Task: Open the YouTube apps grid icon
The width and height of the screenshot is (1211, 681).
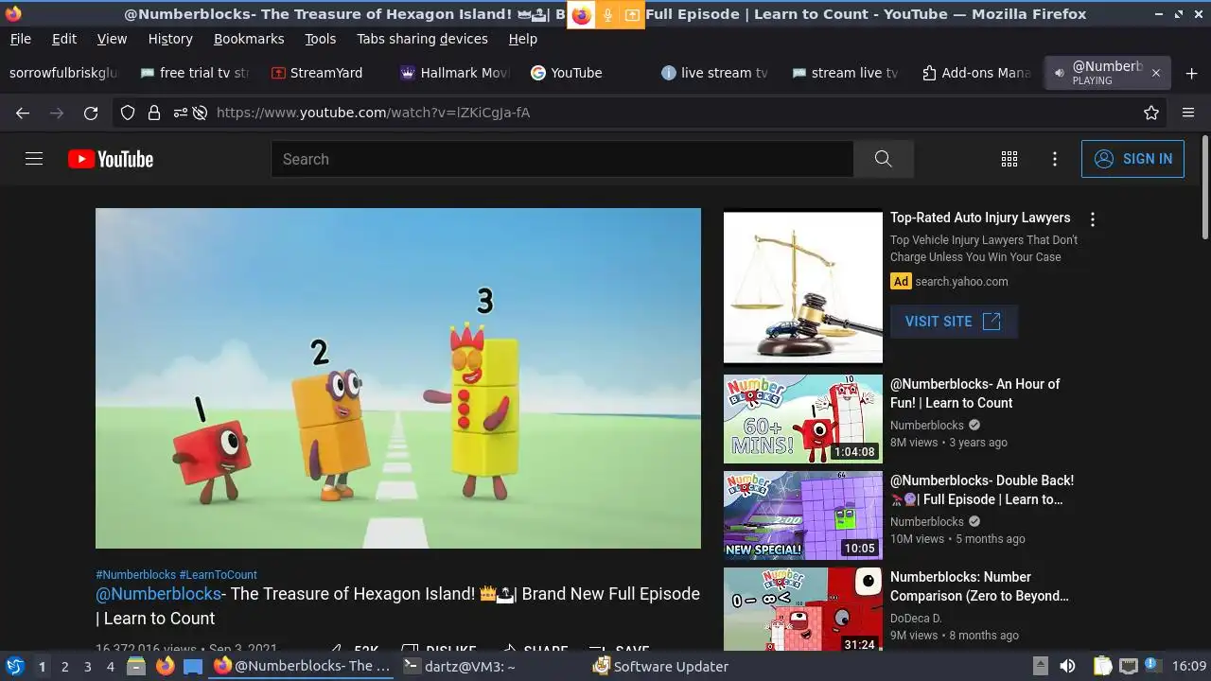Action: click(x=1009, y=159)
